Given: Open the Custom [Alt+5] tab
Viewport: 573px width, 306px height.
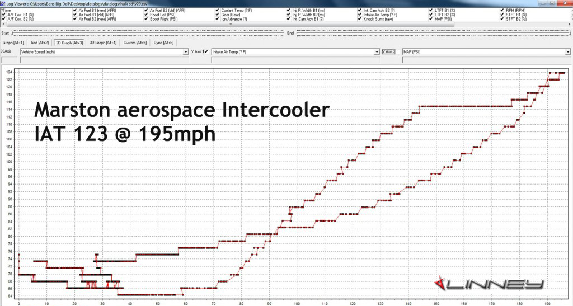Looking at the screenshot, I should (x=135, y=43).
